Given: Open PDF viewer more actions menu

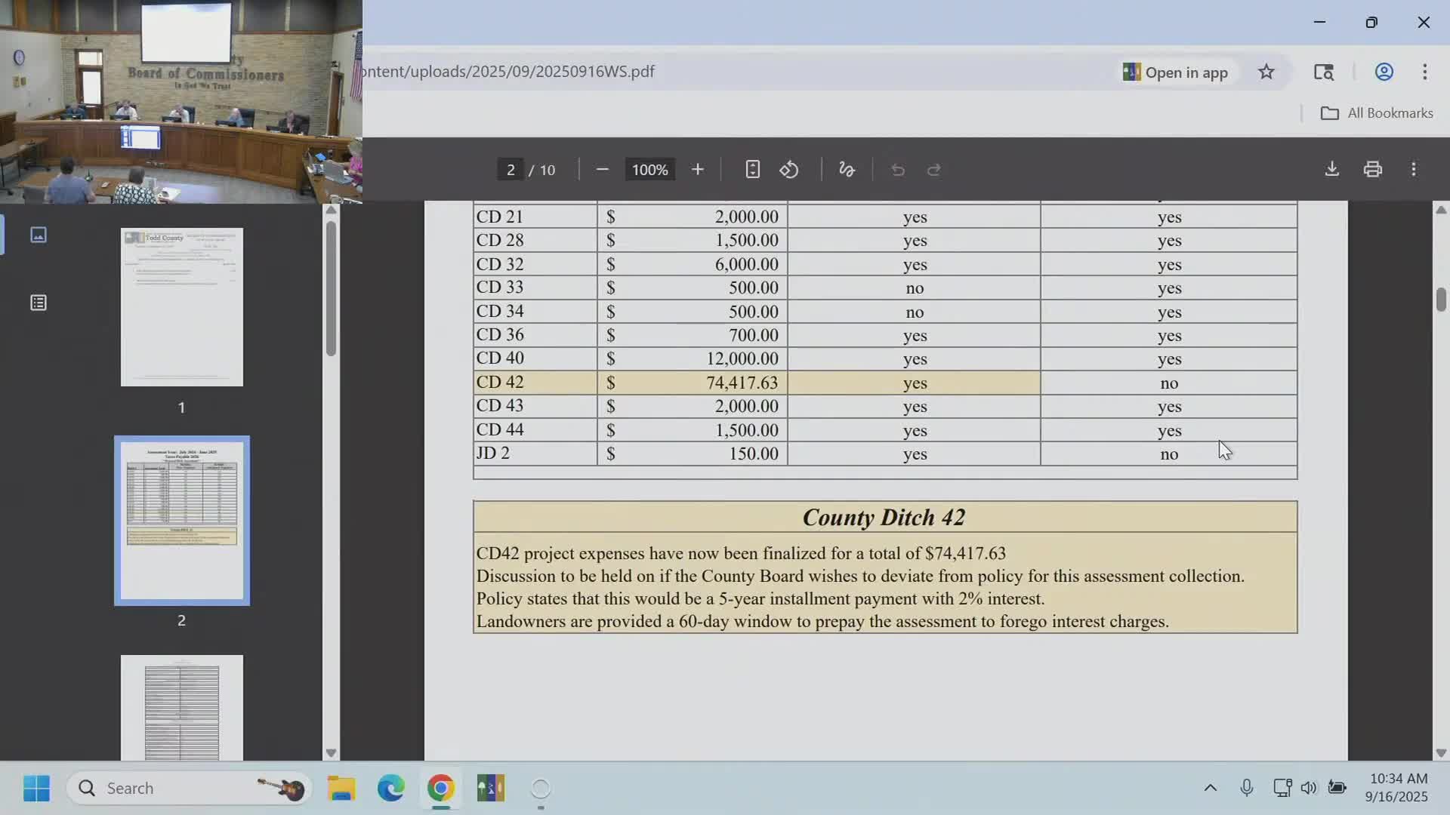Looking at the screenshot, I should pyautogui.click(x=1414, y=169).
